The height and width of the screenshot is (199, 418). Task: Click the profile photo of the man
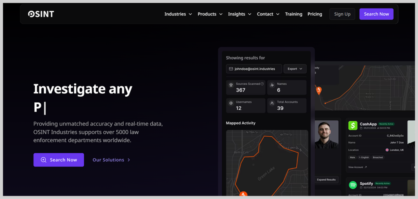[326, 134]
